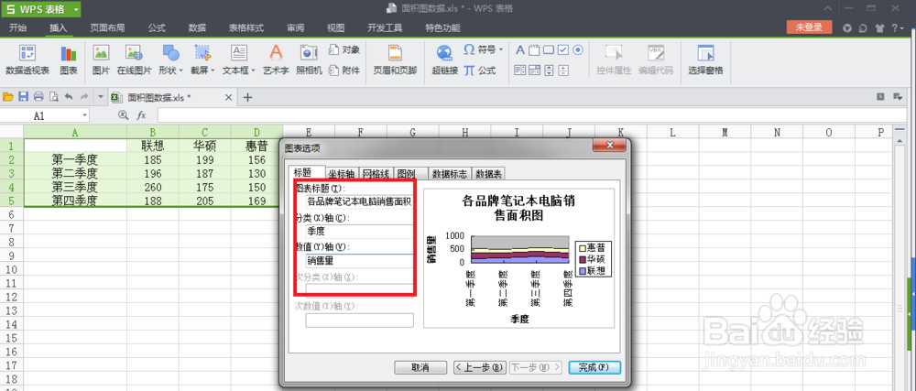
Task: Switch to the 数据 ribbon tab
Action: point(198,28)
